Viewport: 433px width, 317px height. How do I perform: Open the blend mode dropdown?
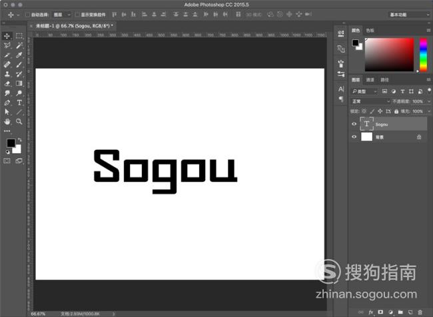pos(370,101)
